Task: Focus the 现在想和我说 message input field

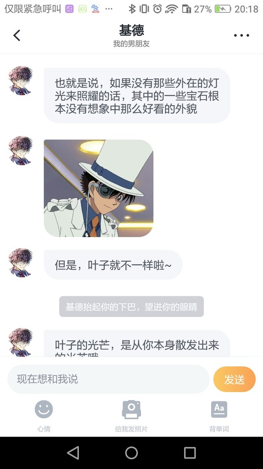Action: point(108,379)
